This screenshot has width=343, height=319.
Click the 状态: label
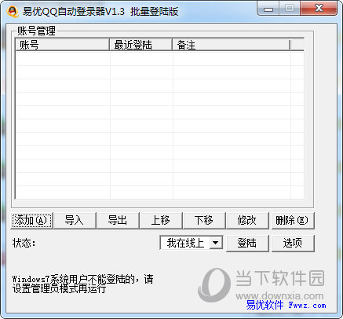24,244
